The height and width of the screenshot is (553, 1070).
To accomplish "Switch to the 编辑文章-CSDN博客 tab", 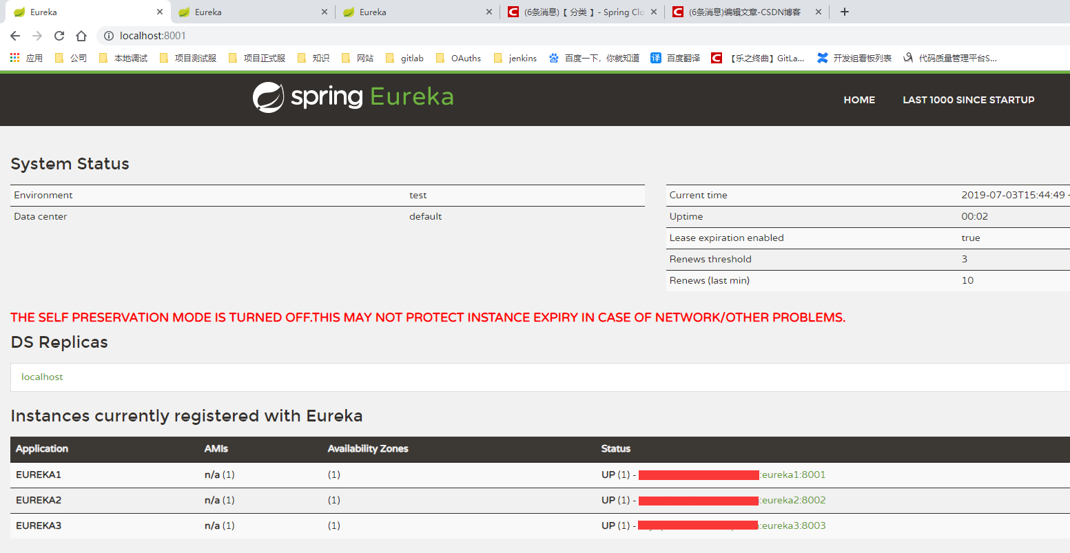I will (x=747, y=12).
